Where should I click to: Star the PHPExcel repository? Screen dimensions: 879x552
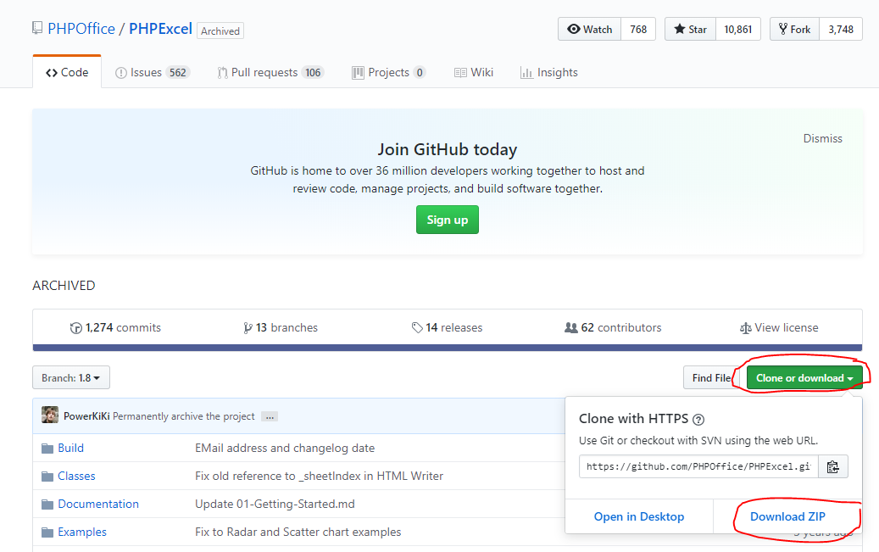(x=691, y=29)
